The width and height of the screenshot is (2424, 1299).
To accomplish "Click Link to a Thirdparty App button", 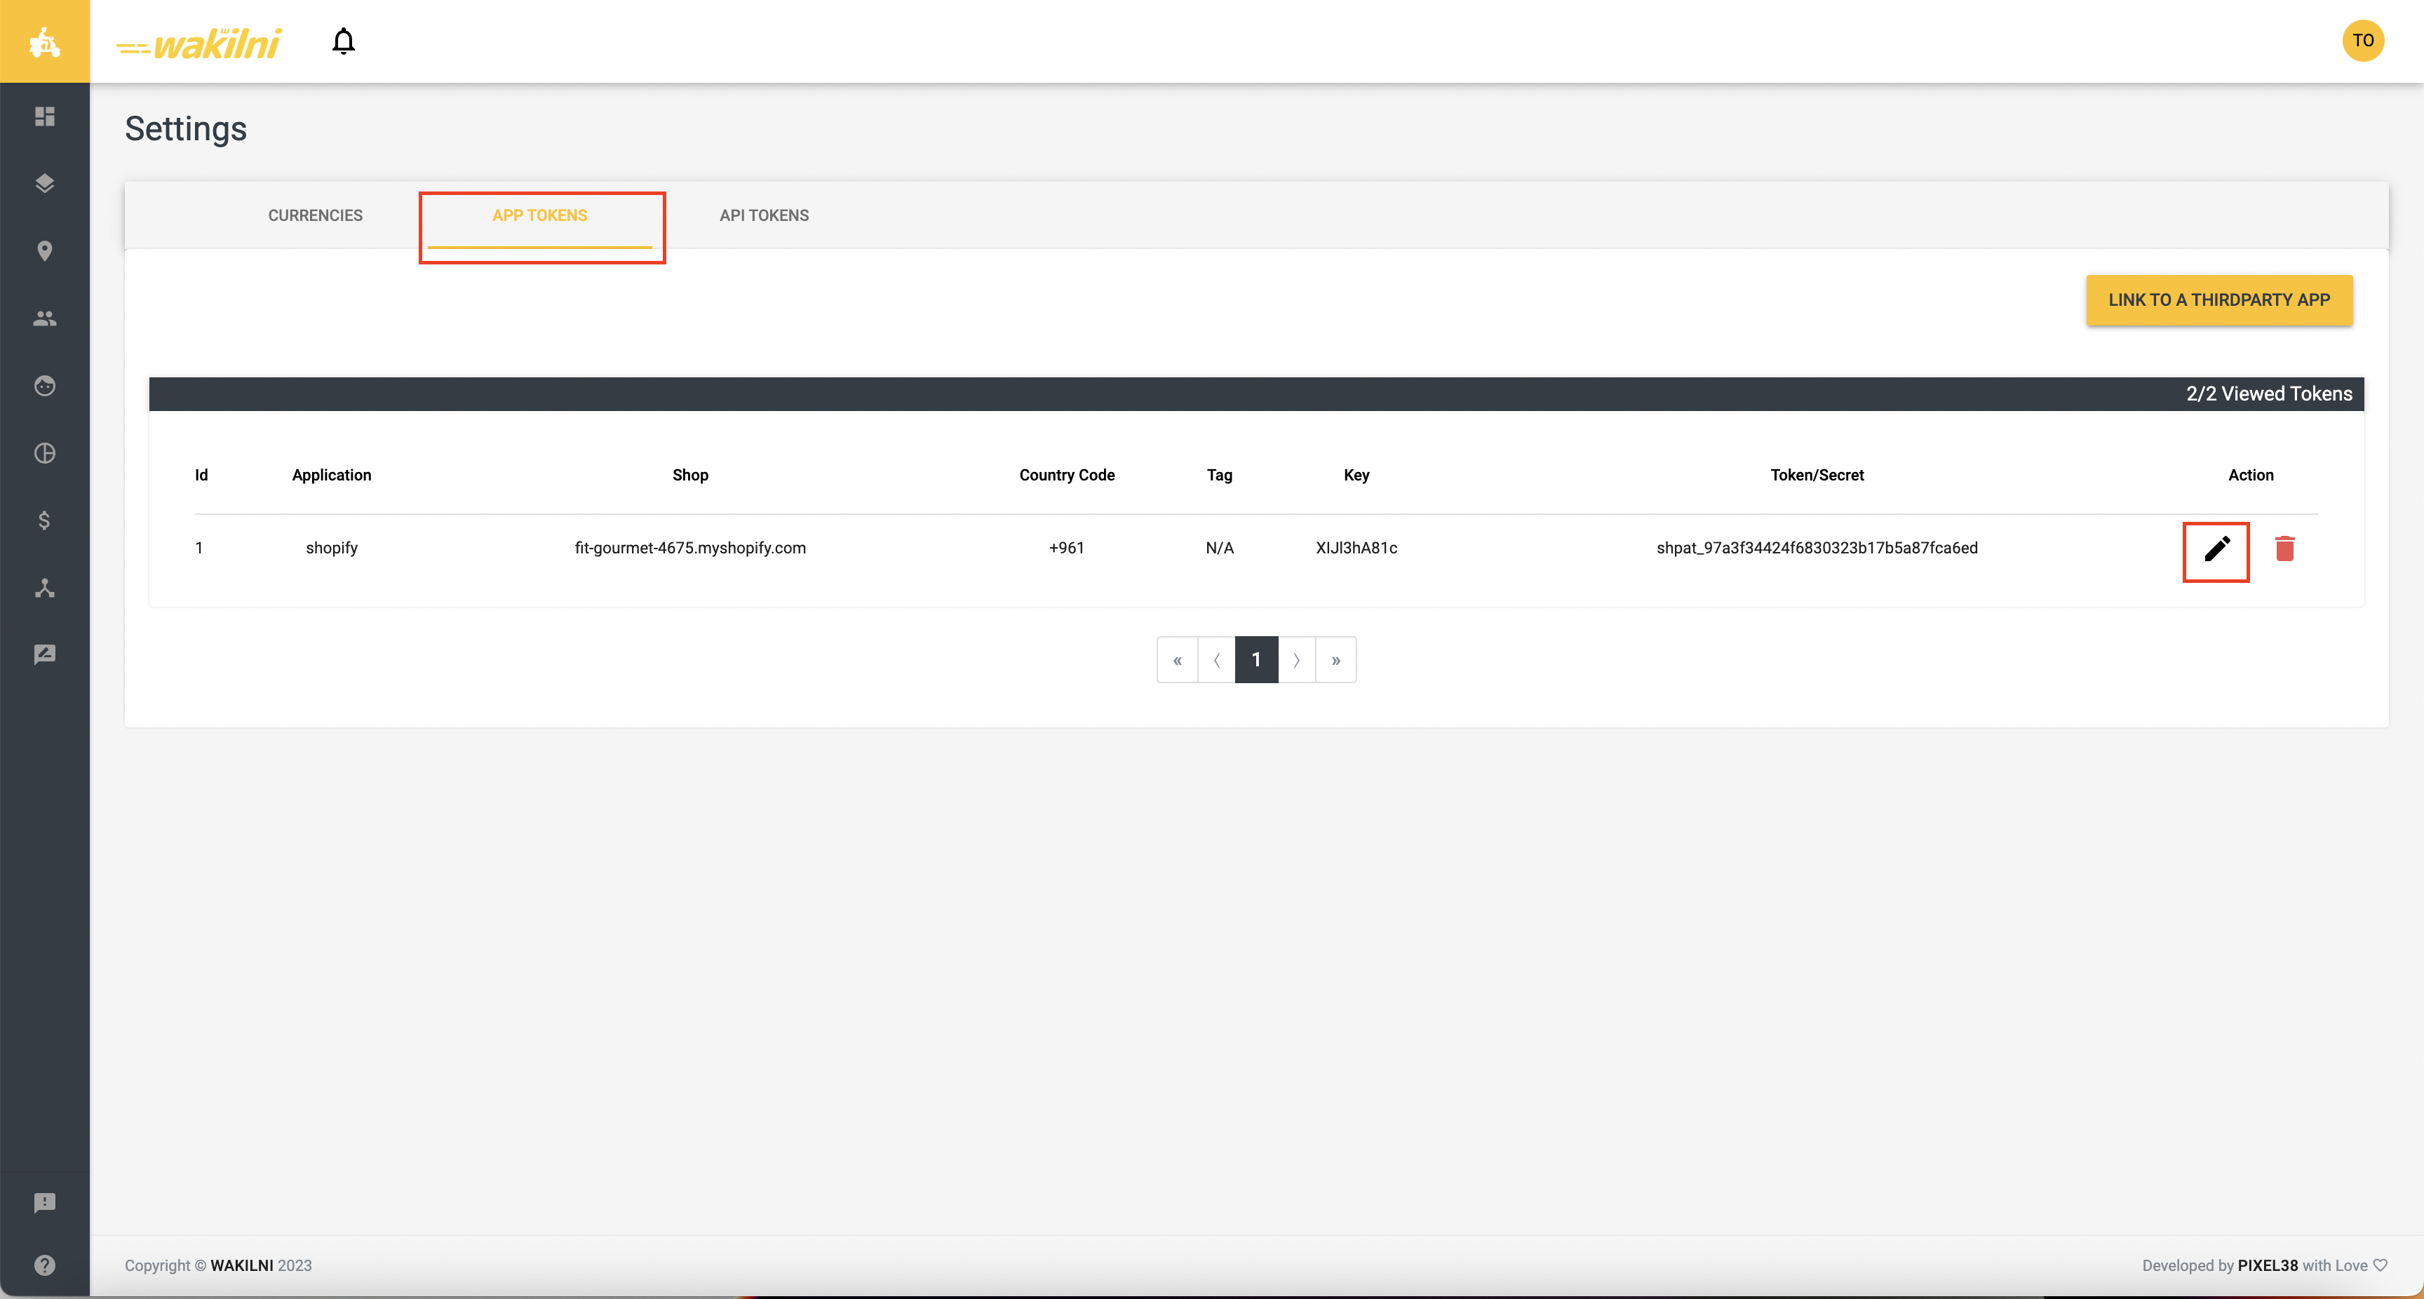I will 2218,300.
